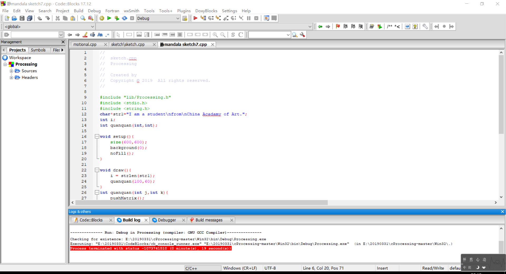This screenshot has height=274, width=506.
Task: Click the Rebuild icon with blue arrows
Action: 124,18
